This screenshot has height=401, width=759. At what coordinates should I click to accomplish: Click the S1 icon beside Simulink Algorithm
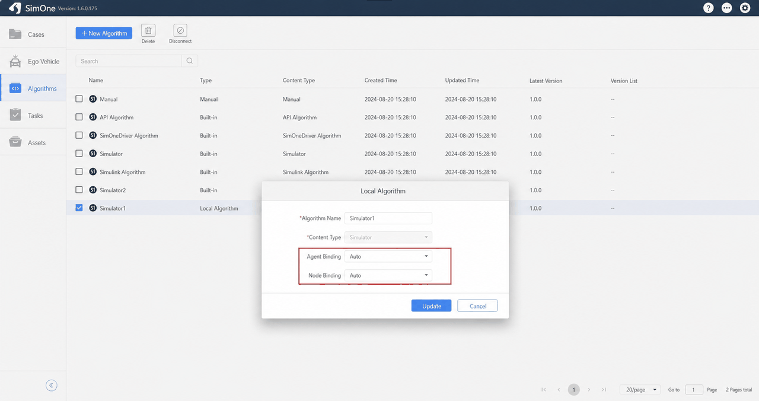pos(93,172)
